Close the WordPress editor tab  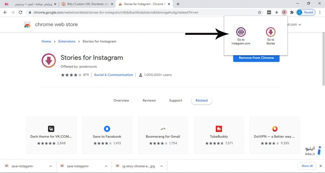click(x=55, y=4)
